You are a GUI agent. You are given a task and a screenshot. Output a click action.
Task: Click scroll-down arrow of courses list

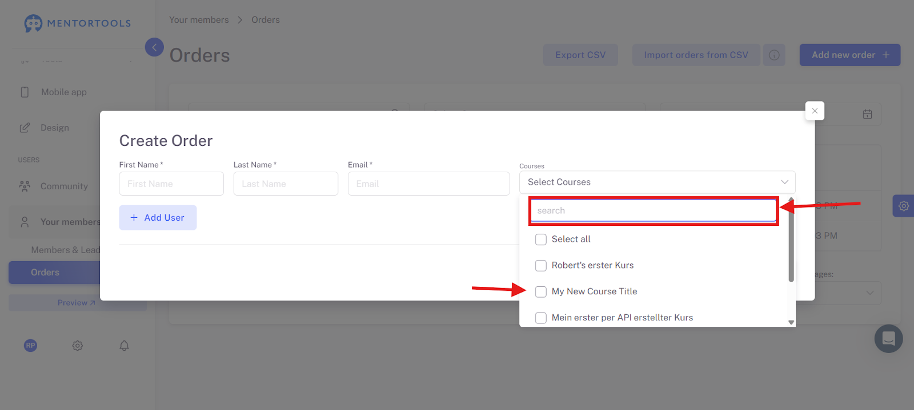tap(791, 322)
